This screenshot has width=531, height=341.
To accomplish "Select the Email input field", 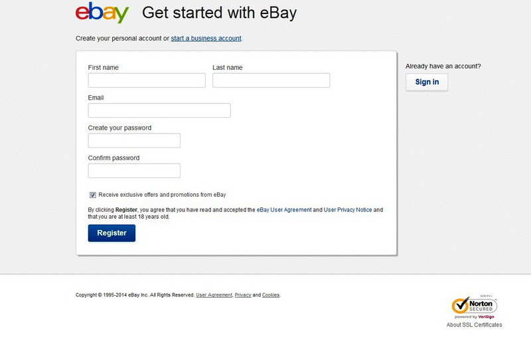I will (159, 110).
